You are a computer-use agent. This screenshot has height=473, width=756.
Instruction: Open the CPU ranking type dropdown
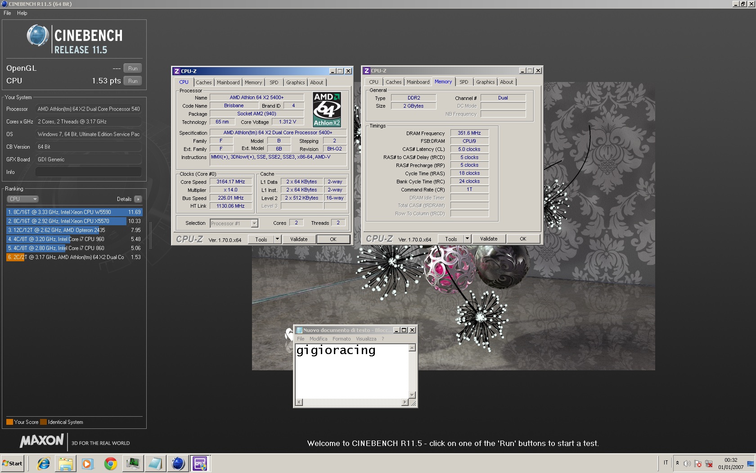click(x=22, y=199)
